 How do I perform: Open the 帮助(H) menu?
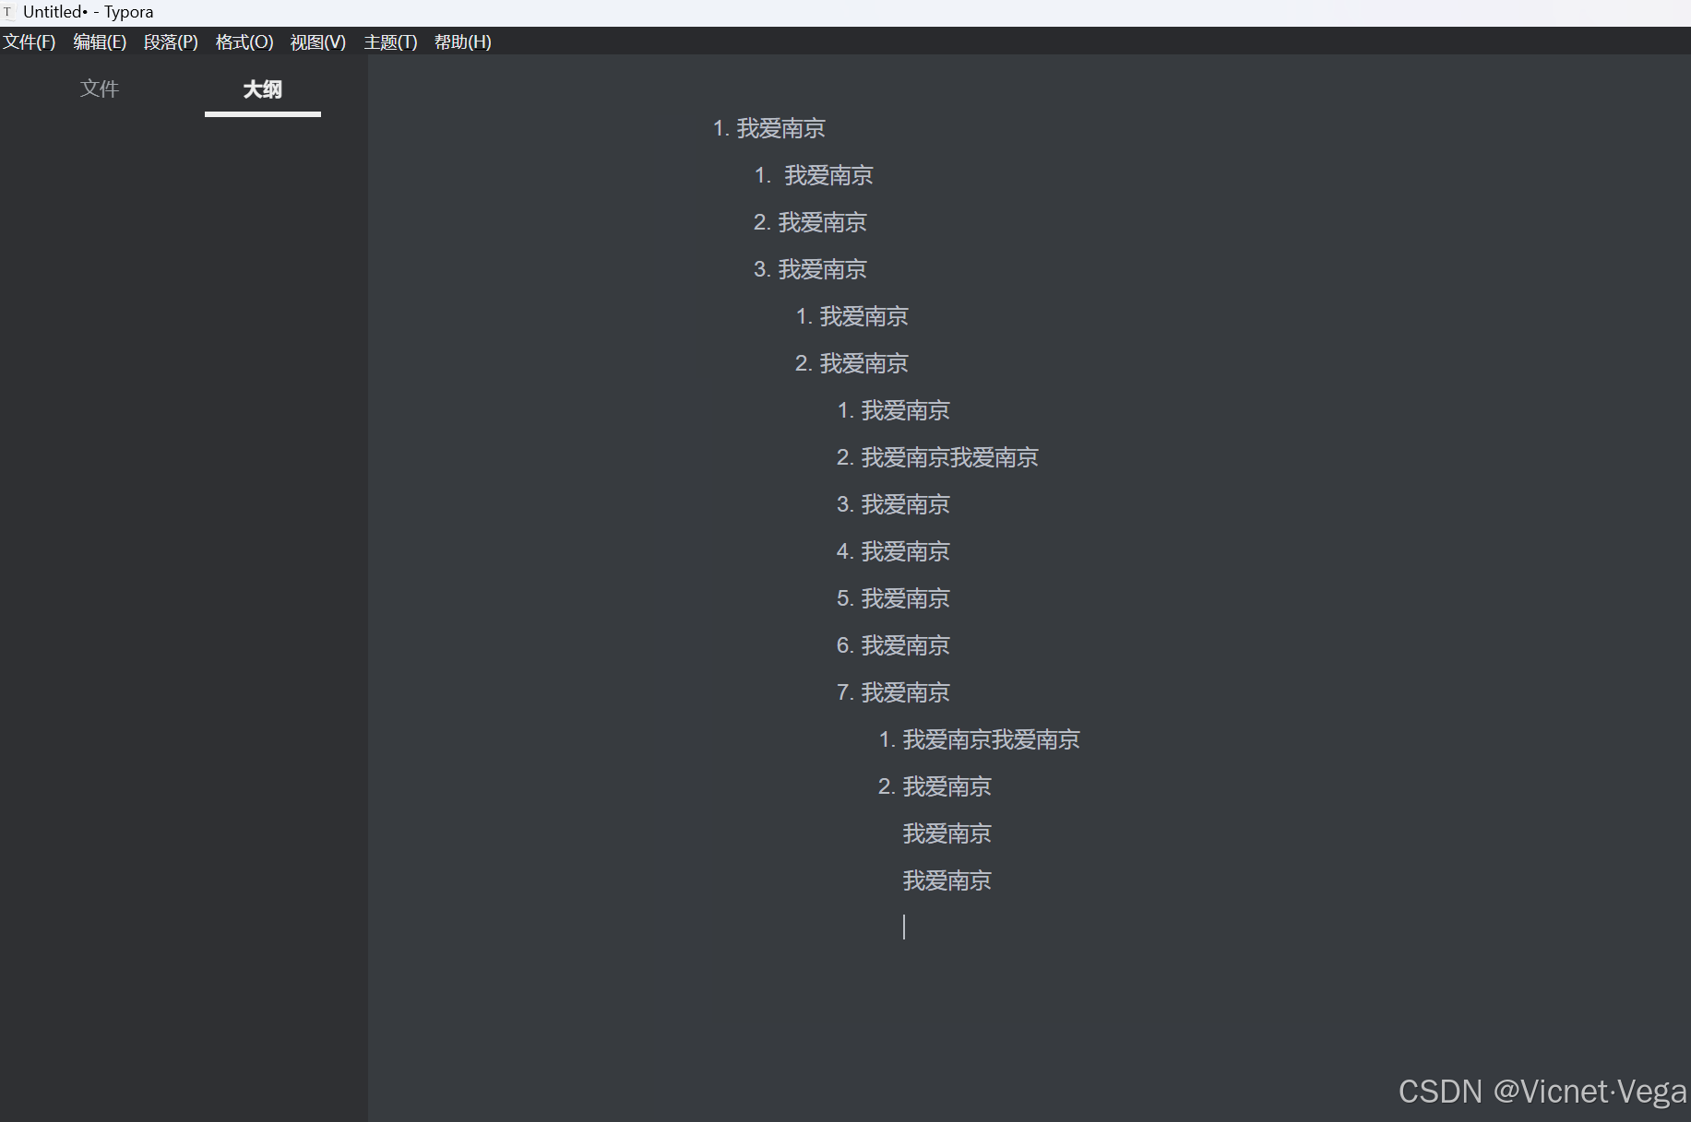pos(461,42)
